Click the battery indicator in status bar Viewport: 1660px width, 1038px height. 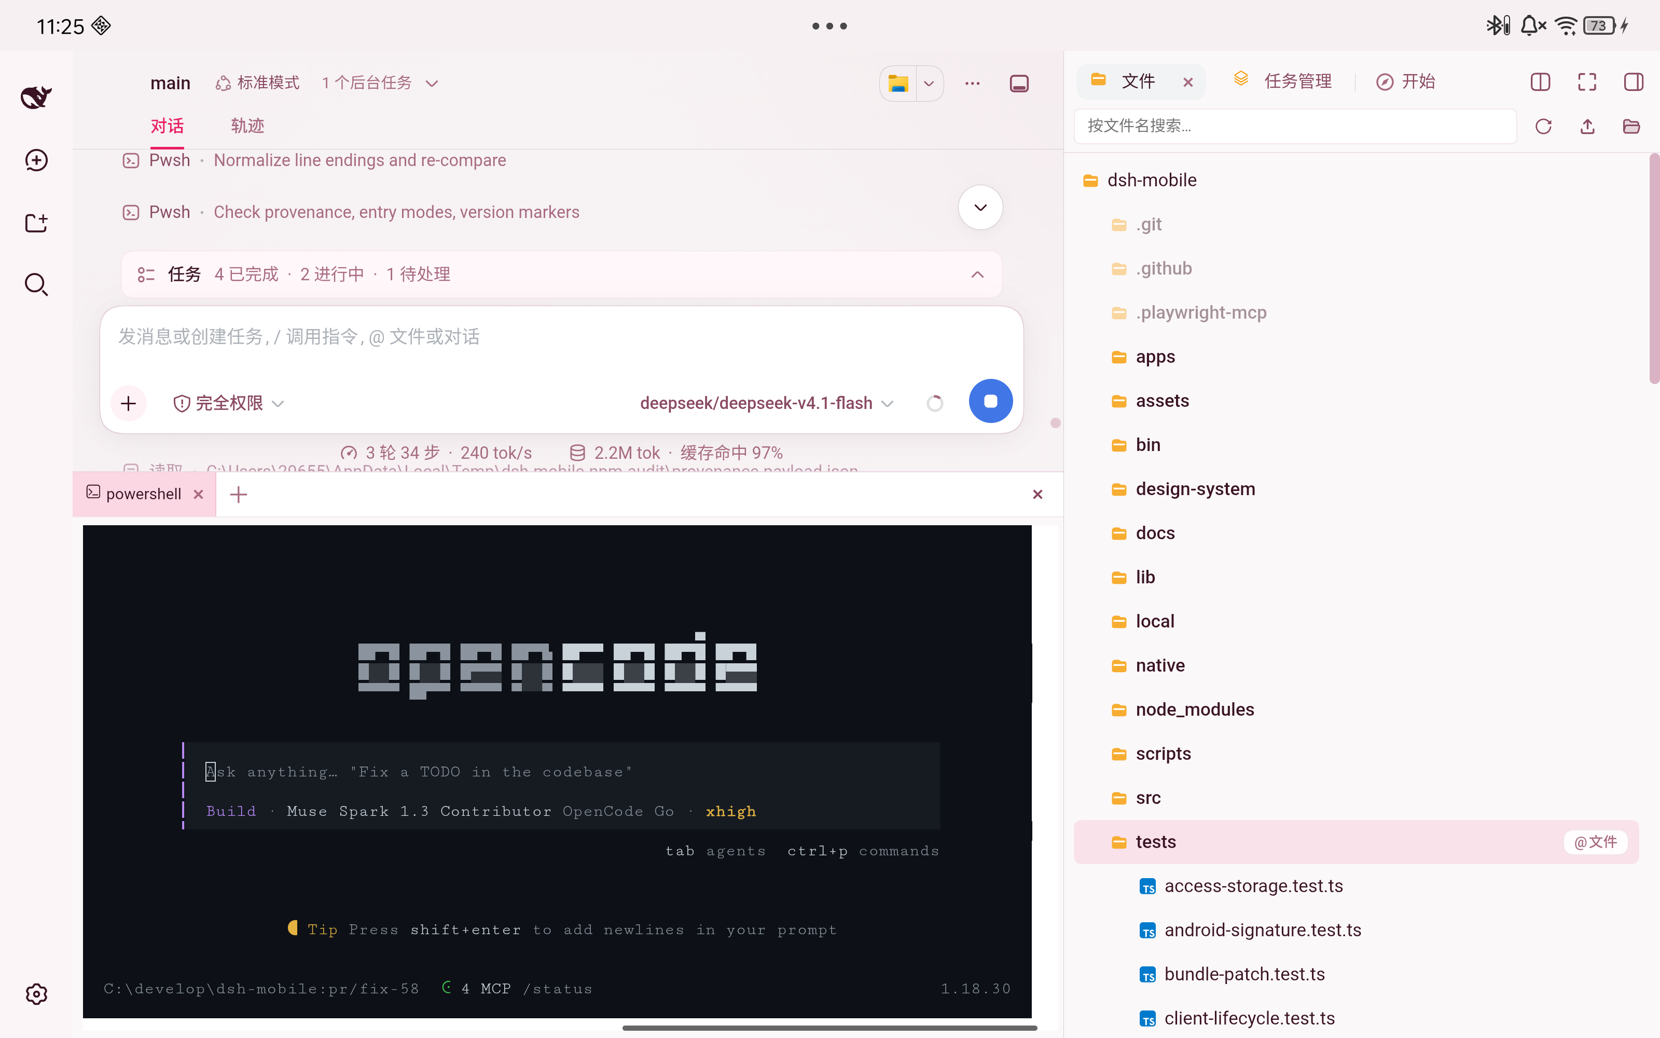(x=1600, y=26)
